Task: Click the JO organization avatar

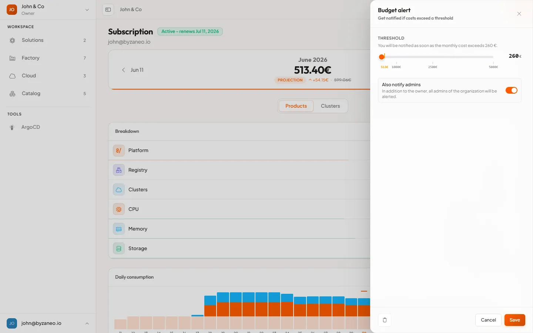Action: click(12, 10)
